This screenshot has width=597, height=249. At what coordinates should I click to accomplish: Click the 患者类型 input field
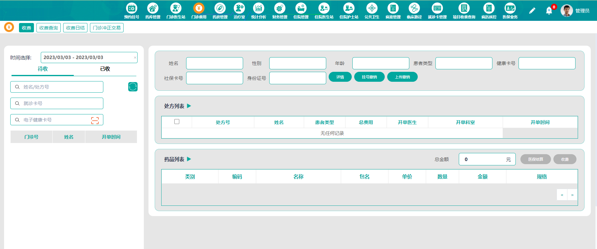tap(464, 63)
